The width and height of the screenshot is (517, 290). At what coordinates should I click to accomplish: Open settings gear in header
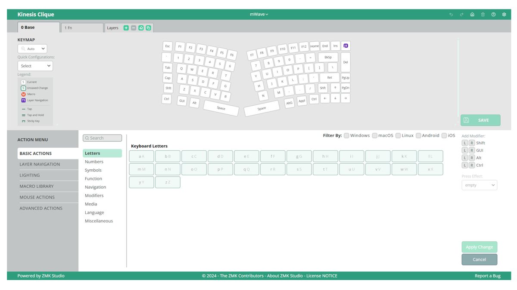pyautogui.click(x=504, y=15)
